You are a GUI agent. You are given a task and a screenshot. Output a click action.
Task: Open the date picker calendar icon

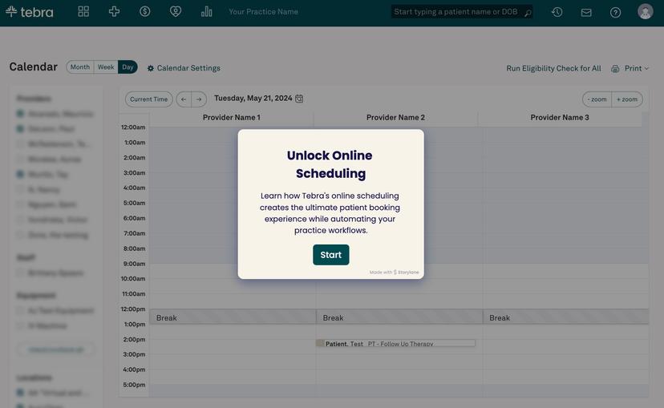[x=299, y=99]
